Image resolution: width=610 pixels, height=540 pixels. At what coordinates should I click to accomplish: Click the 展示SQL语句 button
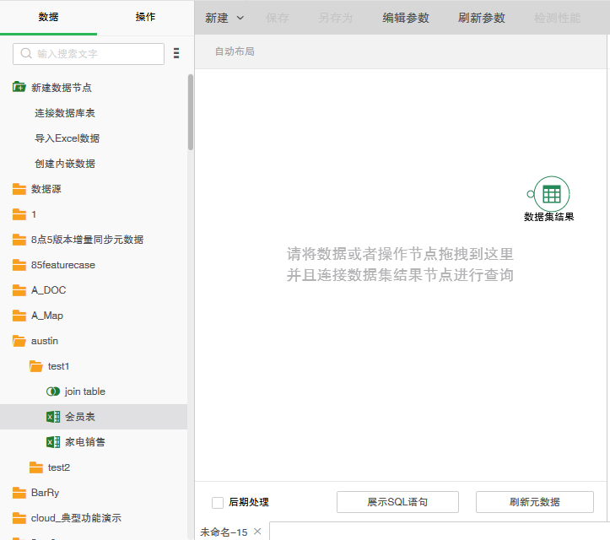[397, 502]
